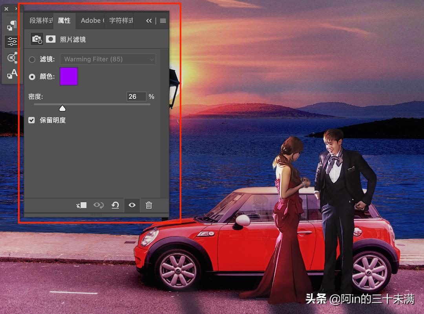Switch to the 字符样式 tab
Screen dimensions: 424x314
(121, 20)
